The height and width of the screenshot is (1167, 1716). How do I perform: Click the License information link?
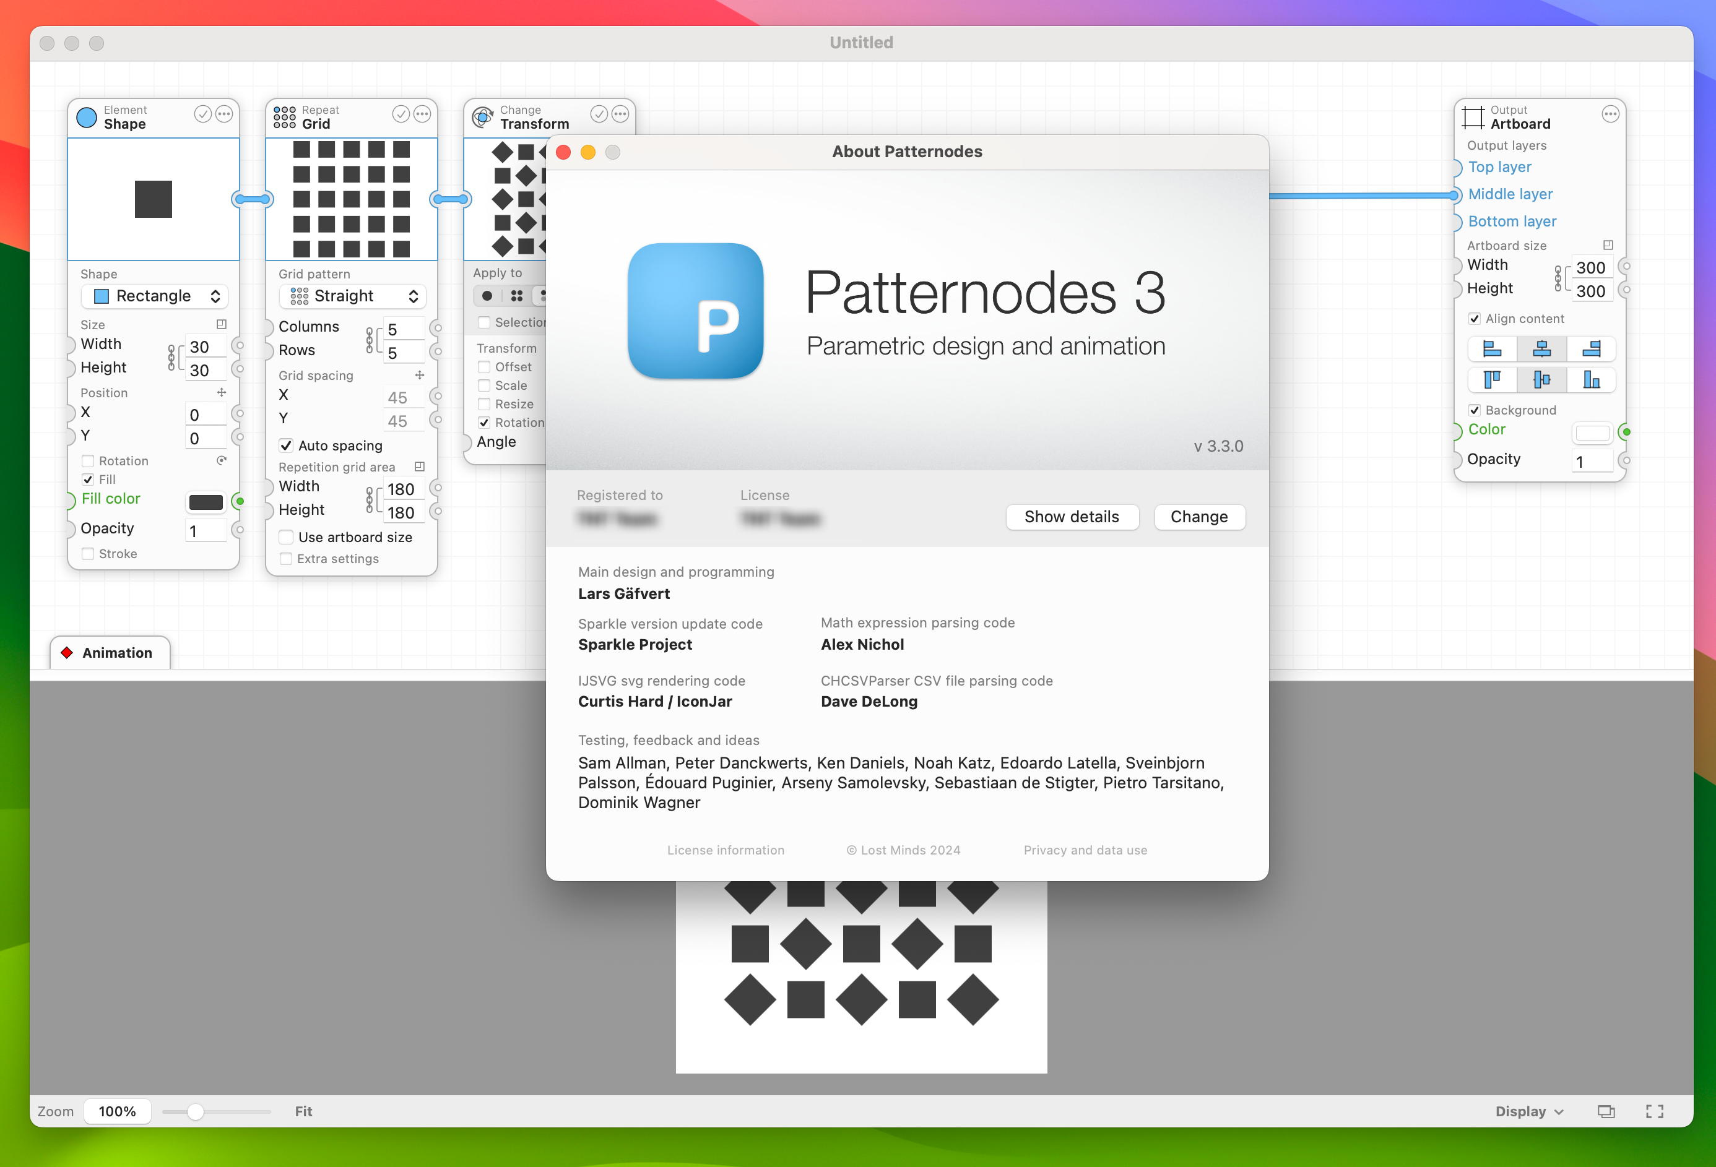(x=724, y=851)
